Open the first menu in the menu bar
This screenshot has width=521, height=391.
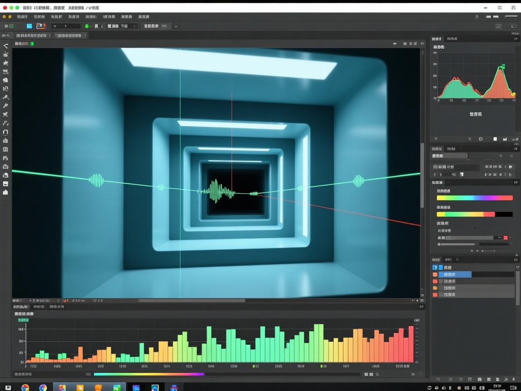22,17
